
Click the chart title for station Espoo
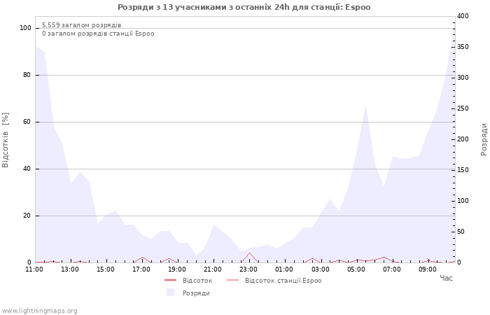tap(244, 7)
